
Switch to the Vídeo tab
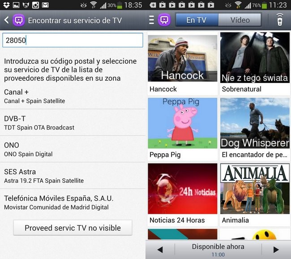(240, 20)
